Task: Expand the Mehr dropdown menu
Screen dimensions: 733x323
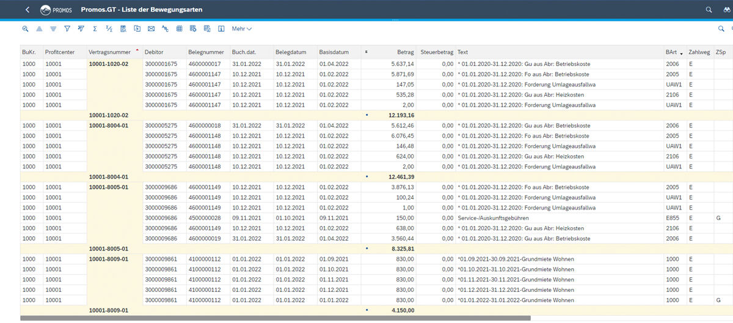Action: tap(241, 29)
